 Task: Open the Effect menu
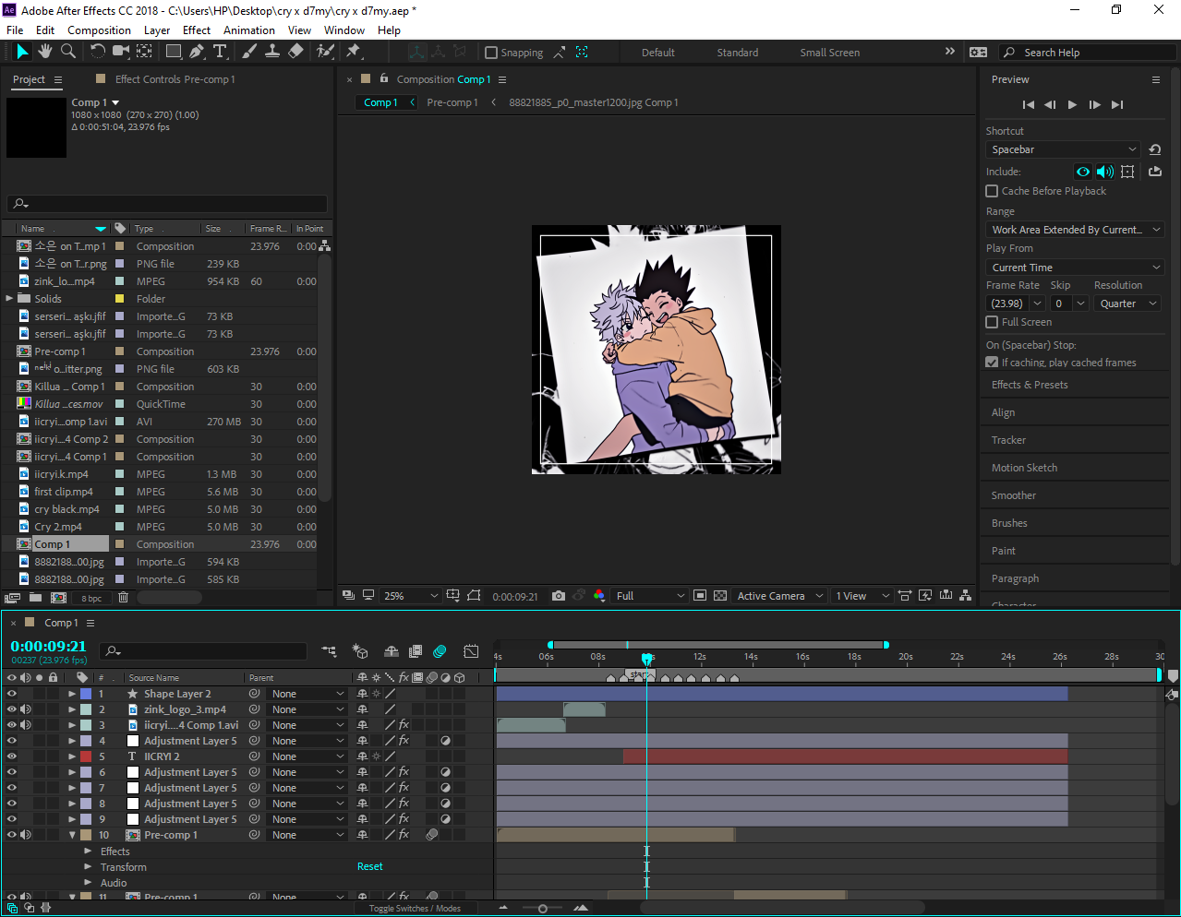point(197,30)
